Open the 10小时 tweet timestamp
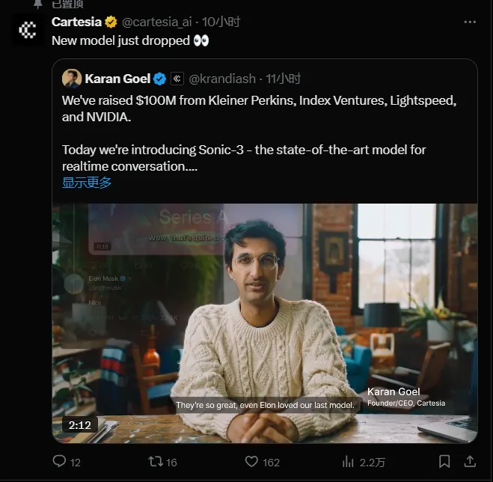The height and width of the screenshot is (482, 493). (x=221, y=22)
